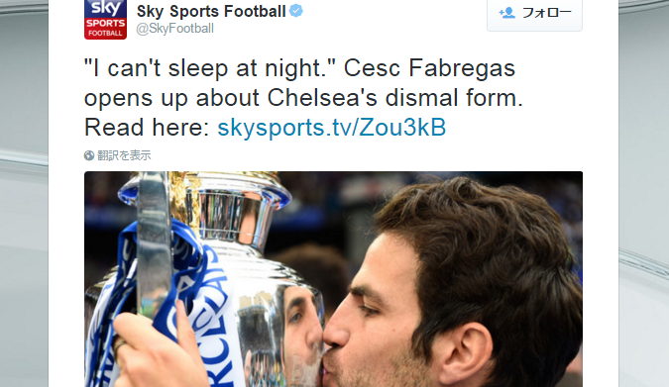Click the blue verified badge icon

click(296, 11)
